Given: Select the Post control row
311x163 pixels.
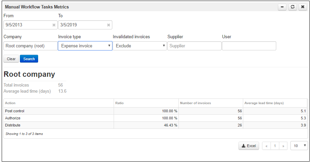Looking at the screenshot, I should (155, 111).
